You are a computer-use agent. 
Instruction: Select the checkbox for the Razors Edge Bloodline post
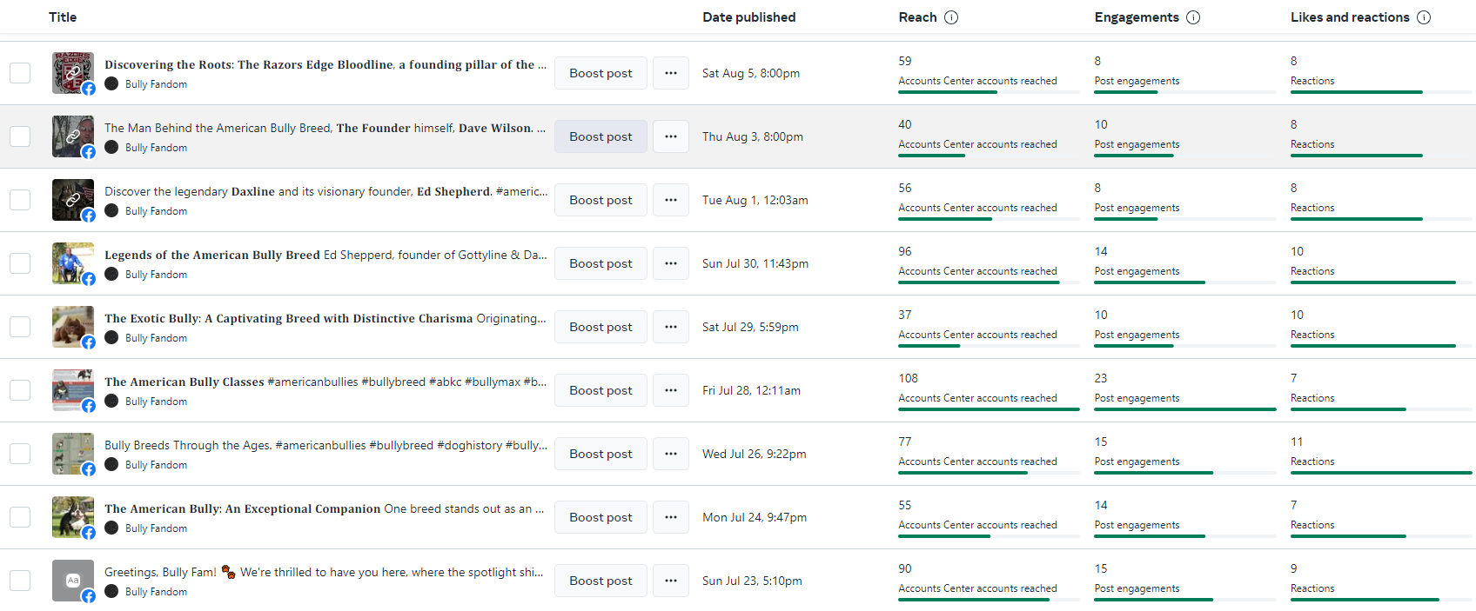pos(20,73)
